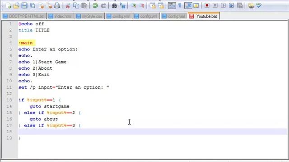Toggle word wrap in the editor
289x162 pixels.
pyautogui.click(x=172, y=6)
